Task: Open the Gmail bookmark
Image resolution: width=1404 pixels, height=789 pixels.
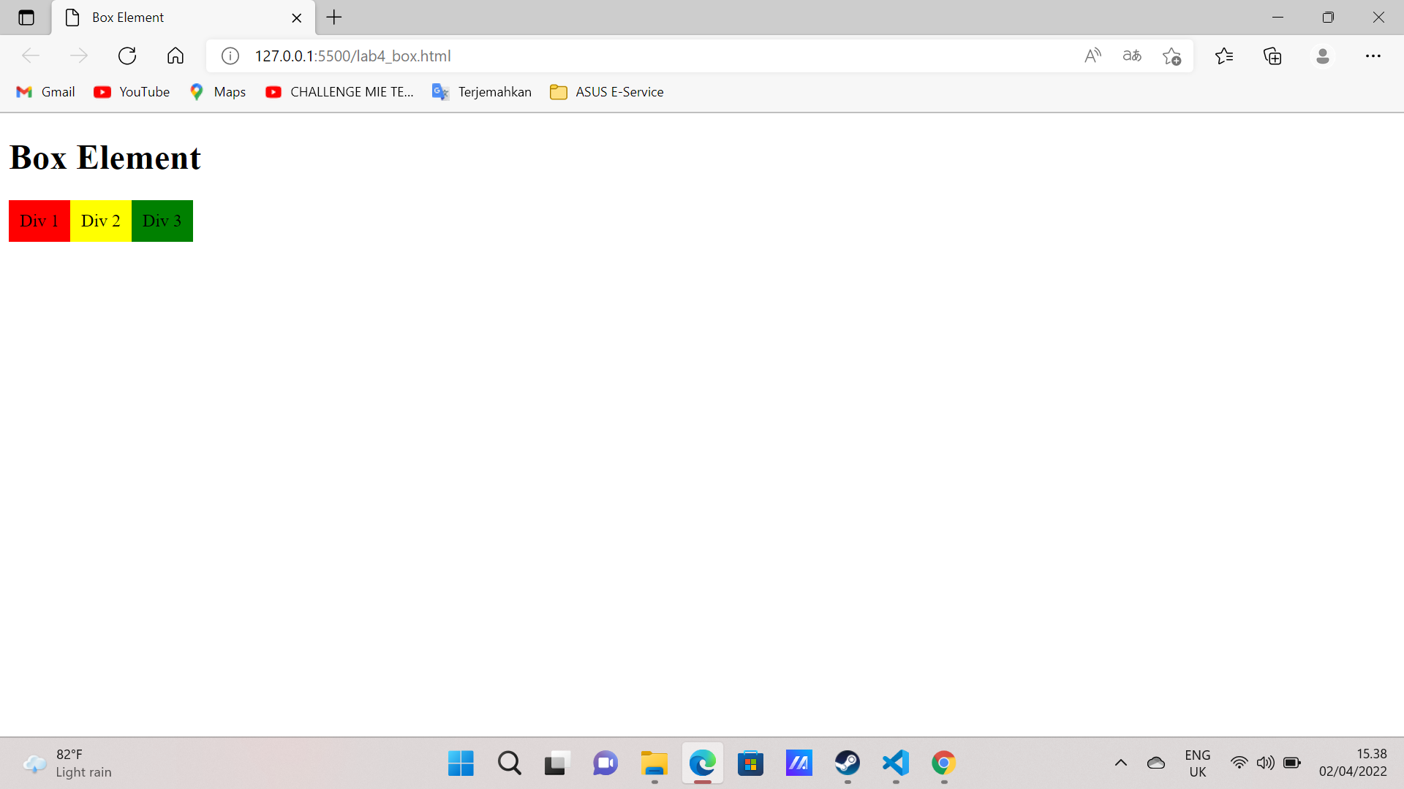Action: tap(45, 92)
